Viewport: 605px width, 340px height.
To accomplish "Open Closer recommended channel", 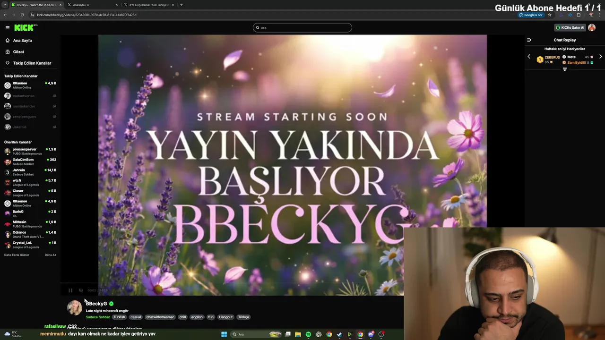I will (x=30, y=193).
